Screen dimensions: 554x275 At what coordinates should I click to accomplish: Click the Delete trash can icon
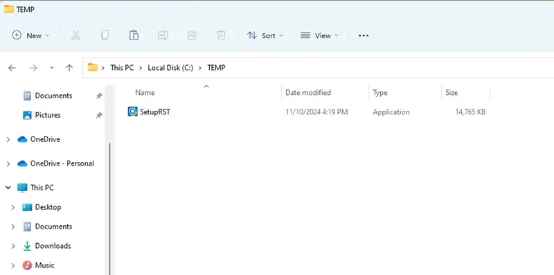tap(221, 35)
